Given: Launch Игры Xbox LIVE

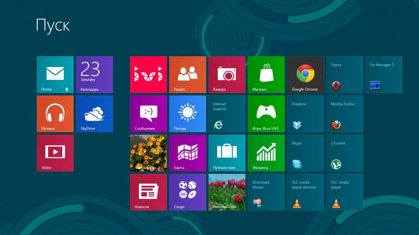Looking at the screenshot, I should pos(266,114).
